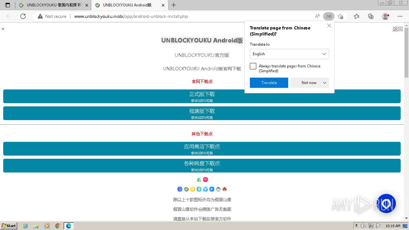409x230 pixels.
Task: Click the page close X at top-left
Action: (x=3, y=29)
